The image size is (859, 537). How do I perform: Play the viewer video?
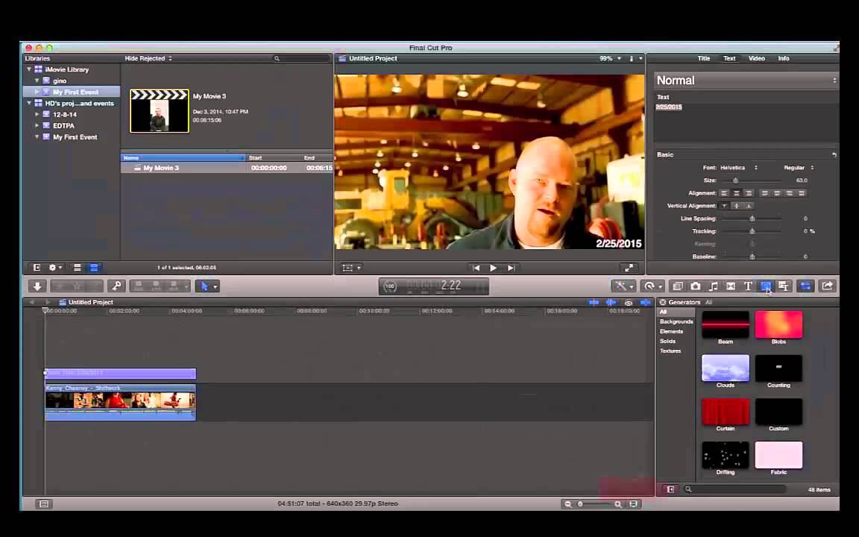coord(493,268)
